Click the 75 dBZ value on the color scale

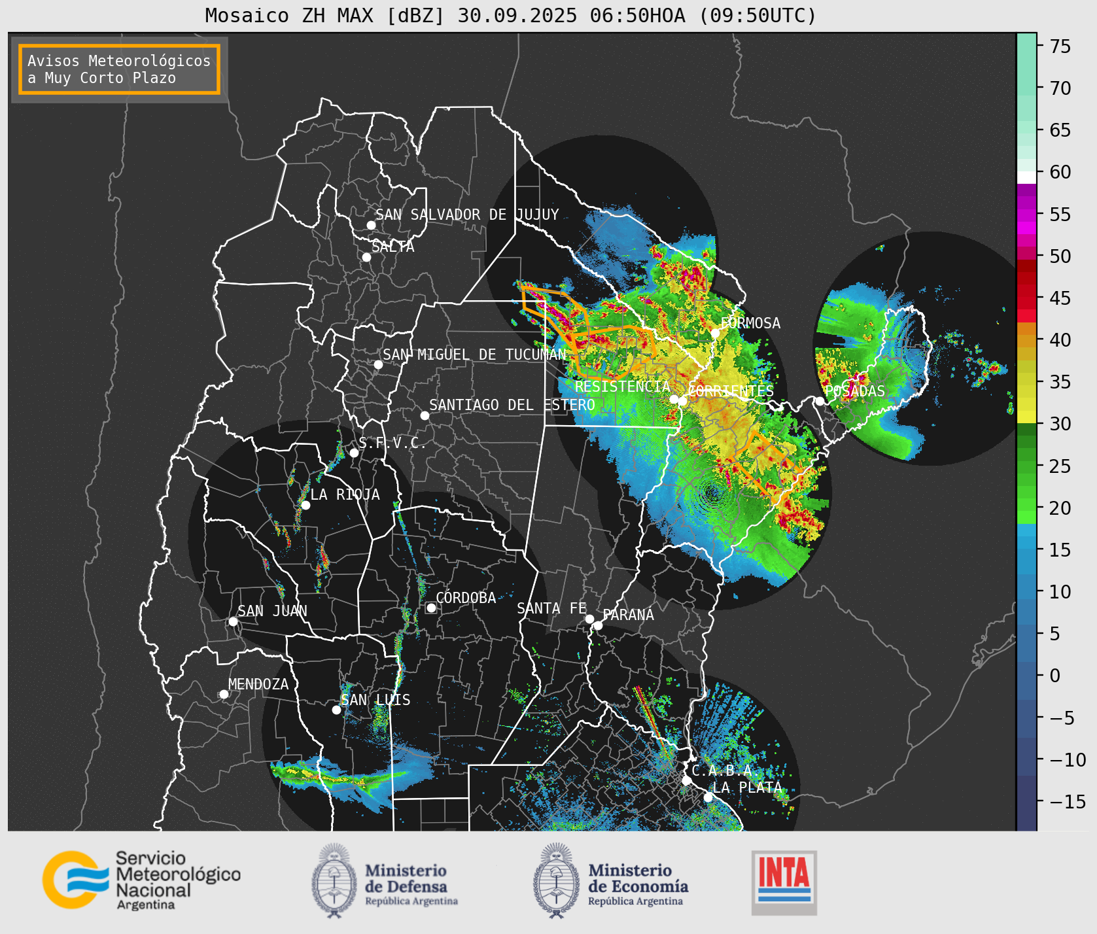[x=1060, y=46]
